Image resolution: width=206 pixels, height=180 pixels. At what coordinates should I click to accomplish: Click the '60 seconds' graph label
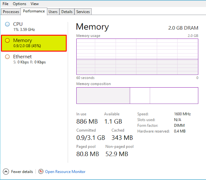pyautogui.click(x=85, y=78)
